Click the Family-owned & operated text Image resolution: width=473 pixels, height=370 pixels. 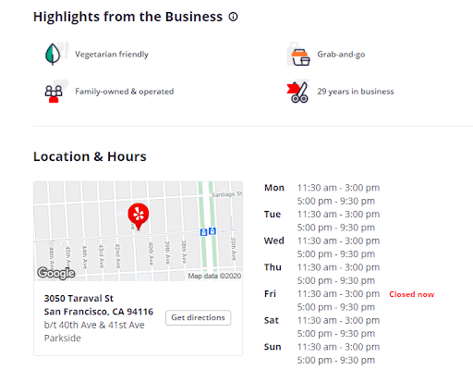(x=125, y=92)
